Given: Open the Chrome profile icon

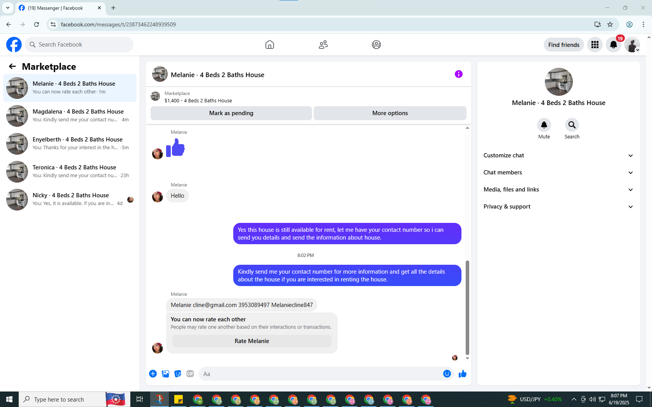Looking at the screenshot, I should [x=629, y=24].
